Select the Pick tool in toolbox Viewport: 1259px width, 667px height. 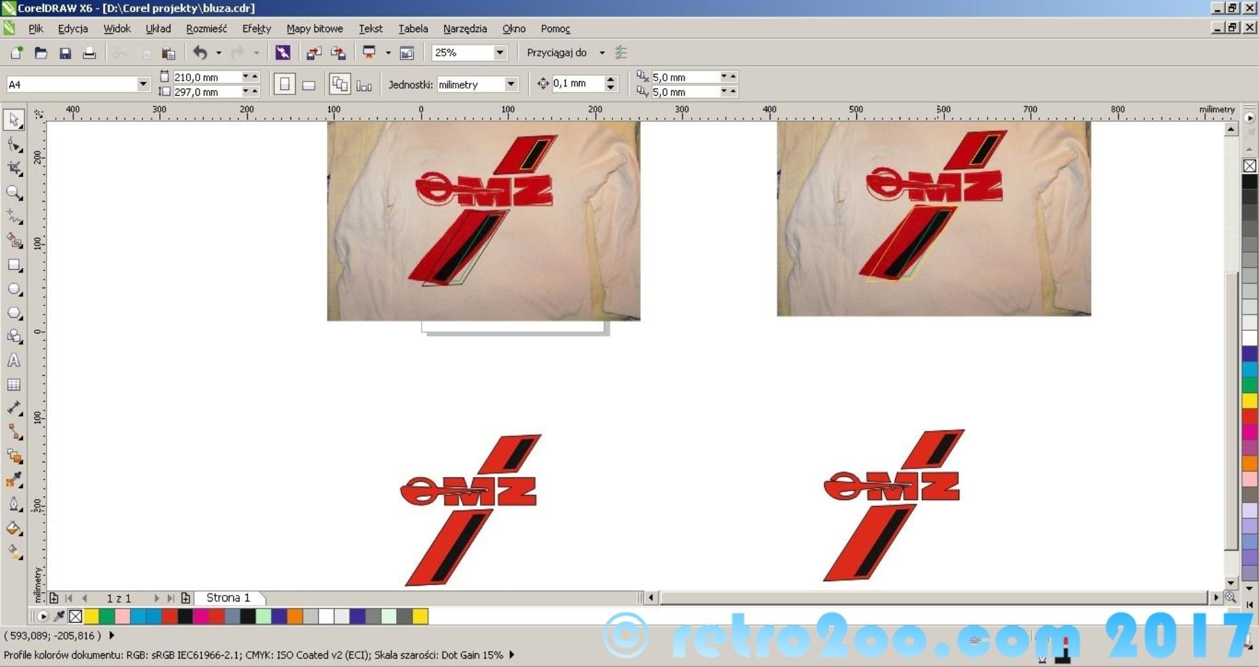[x=14, y=120]
